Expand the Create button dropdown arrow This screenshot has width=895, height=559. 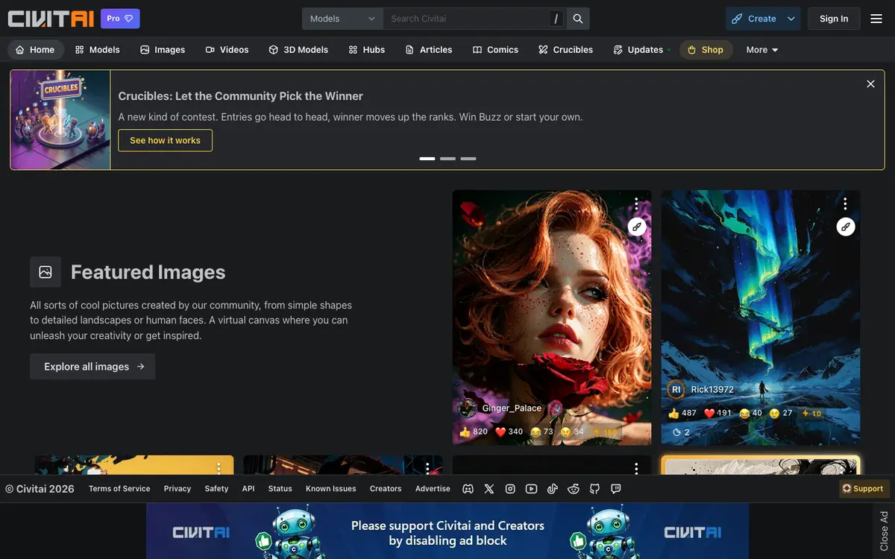tap(791, 19)
